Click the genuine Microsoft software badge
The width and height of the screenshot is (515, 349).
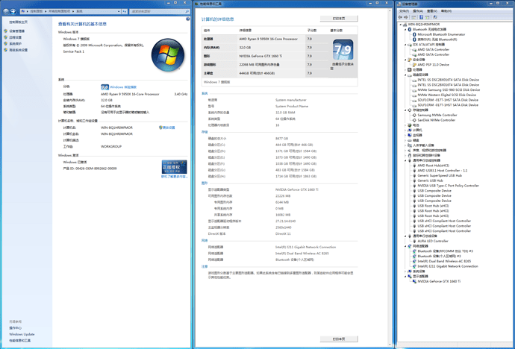[175, 167]
